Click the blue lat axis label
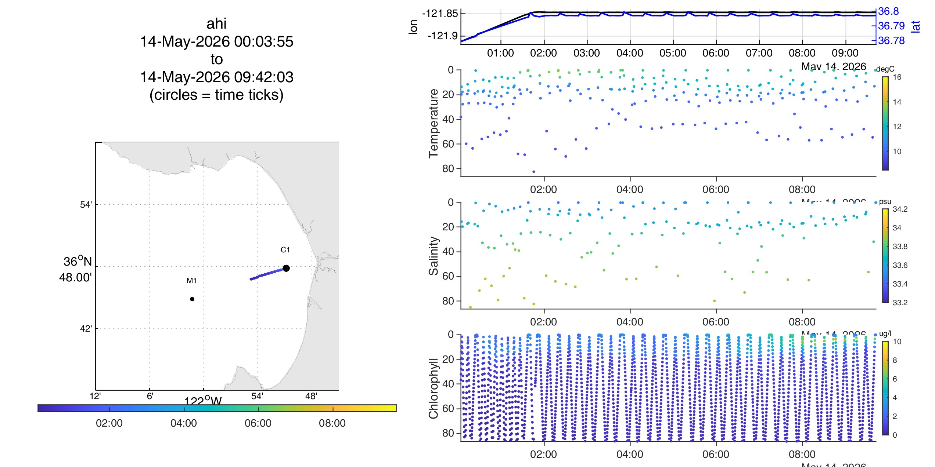The height and width of the screenshot is (467, 935). click(x=916, y=26)
